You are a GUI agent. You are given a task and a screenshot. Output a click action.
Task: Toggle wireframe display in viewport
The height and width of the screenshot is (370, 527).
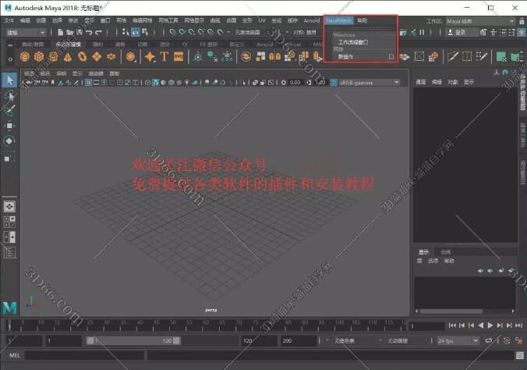pos(147,83)
